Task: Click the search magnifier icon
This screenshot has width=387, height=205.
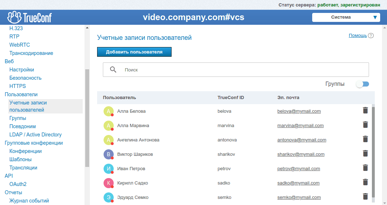Action: pyautogui.click(x=113, y=70)
